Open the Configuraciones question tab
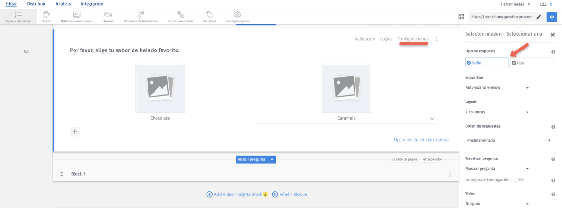Image resolution: width=562 pixels, height=208 pixels. 413,39
